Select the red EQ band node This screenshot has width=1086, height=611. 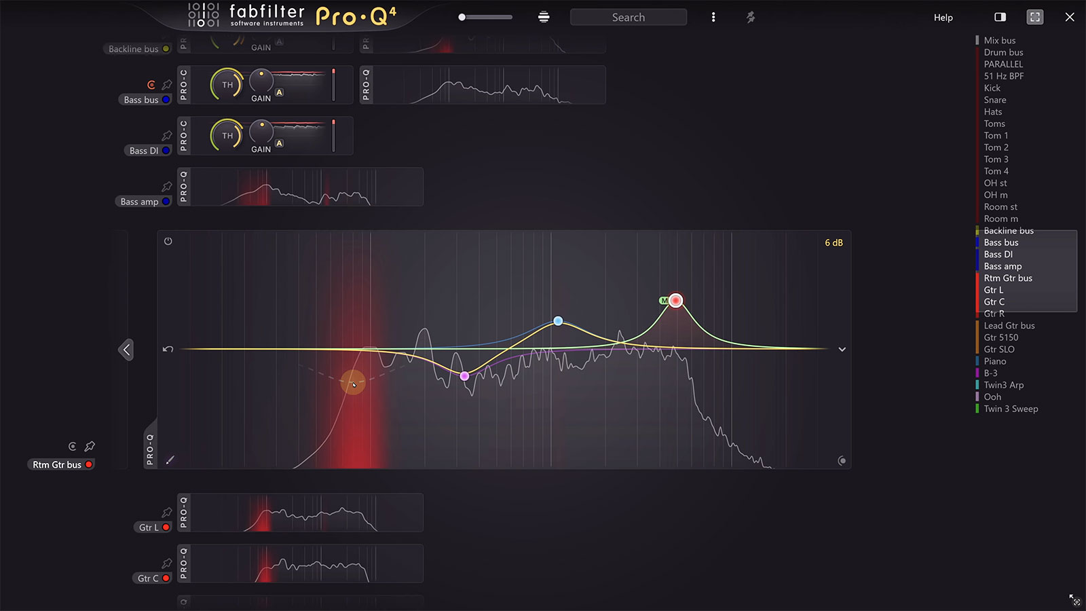pyautogui.click(x=675, y=300)
